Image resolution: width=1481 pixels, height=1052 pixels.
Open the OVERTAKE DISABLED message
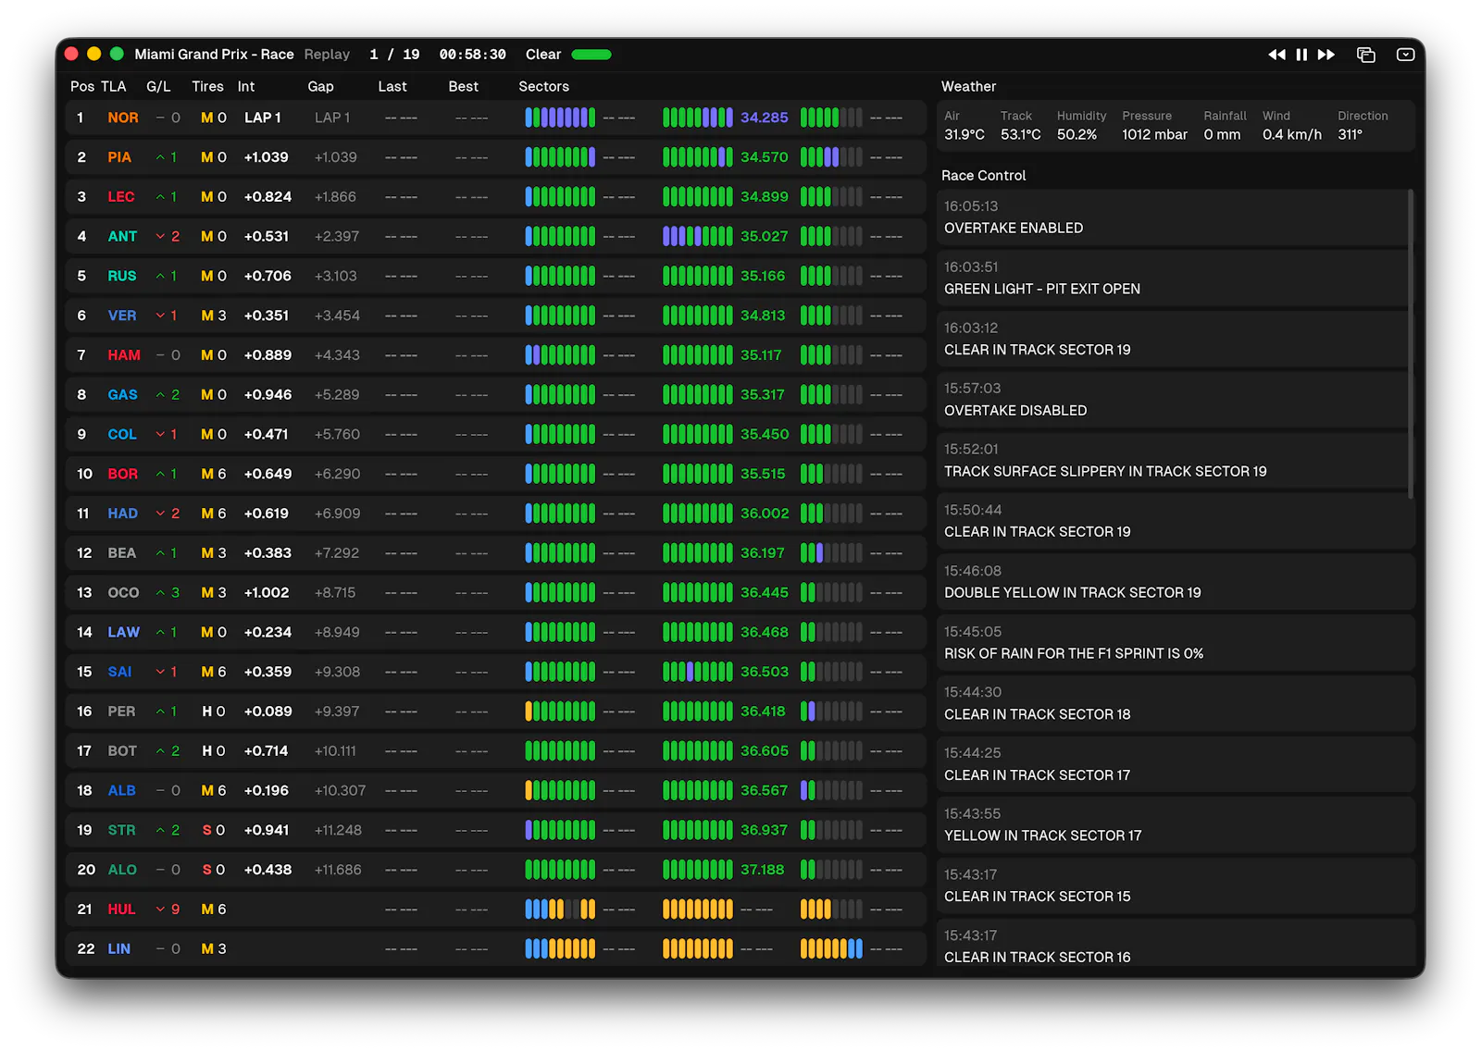tap(1174, 400)
